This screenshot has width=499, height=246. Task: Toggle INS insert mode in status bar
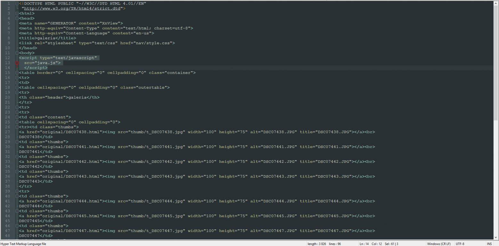(489, 244)
